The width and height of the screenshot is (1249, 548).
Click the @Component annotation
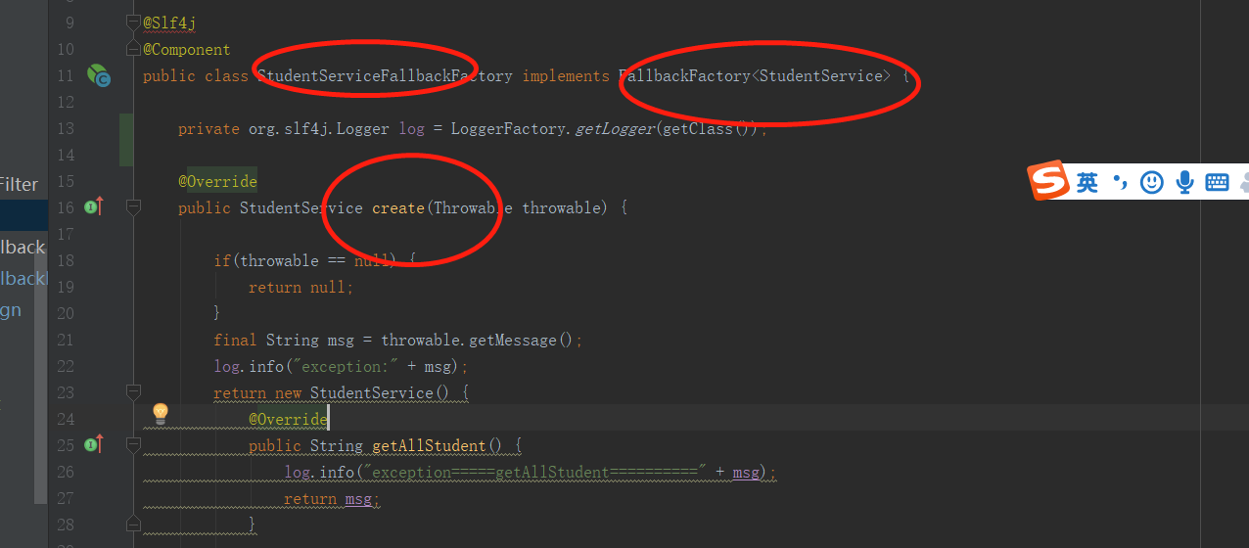point(187,49)
